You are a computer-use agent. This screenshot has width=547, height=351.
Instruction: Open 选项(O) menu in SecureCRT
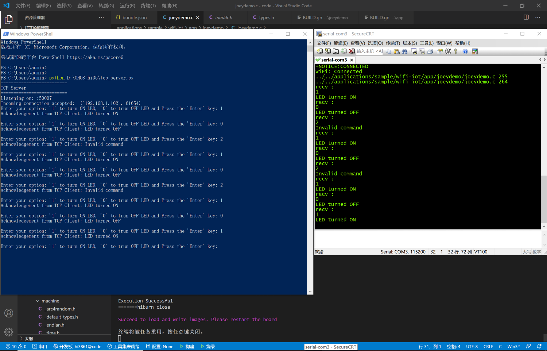375,43
